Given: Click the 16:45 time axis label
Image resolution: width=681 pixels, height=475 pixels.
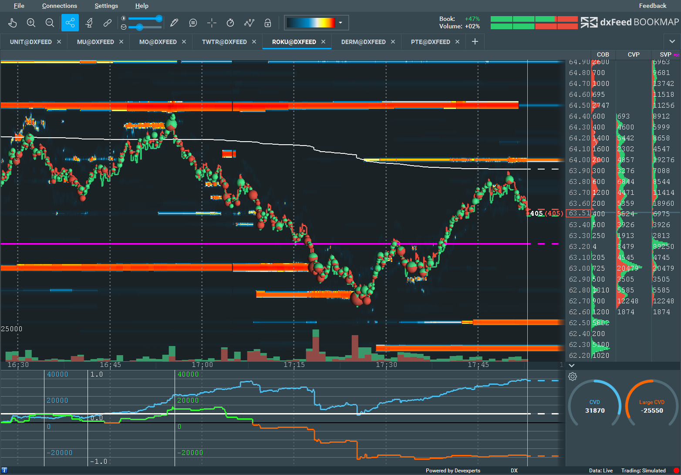Looking at the screenshot, I should point(111,365).
